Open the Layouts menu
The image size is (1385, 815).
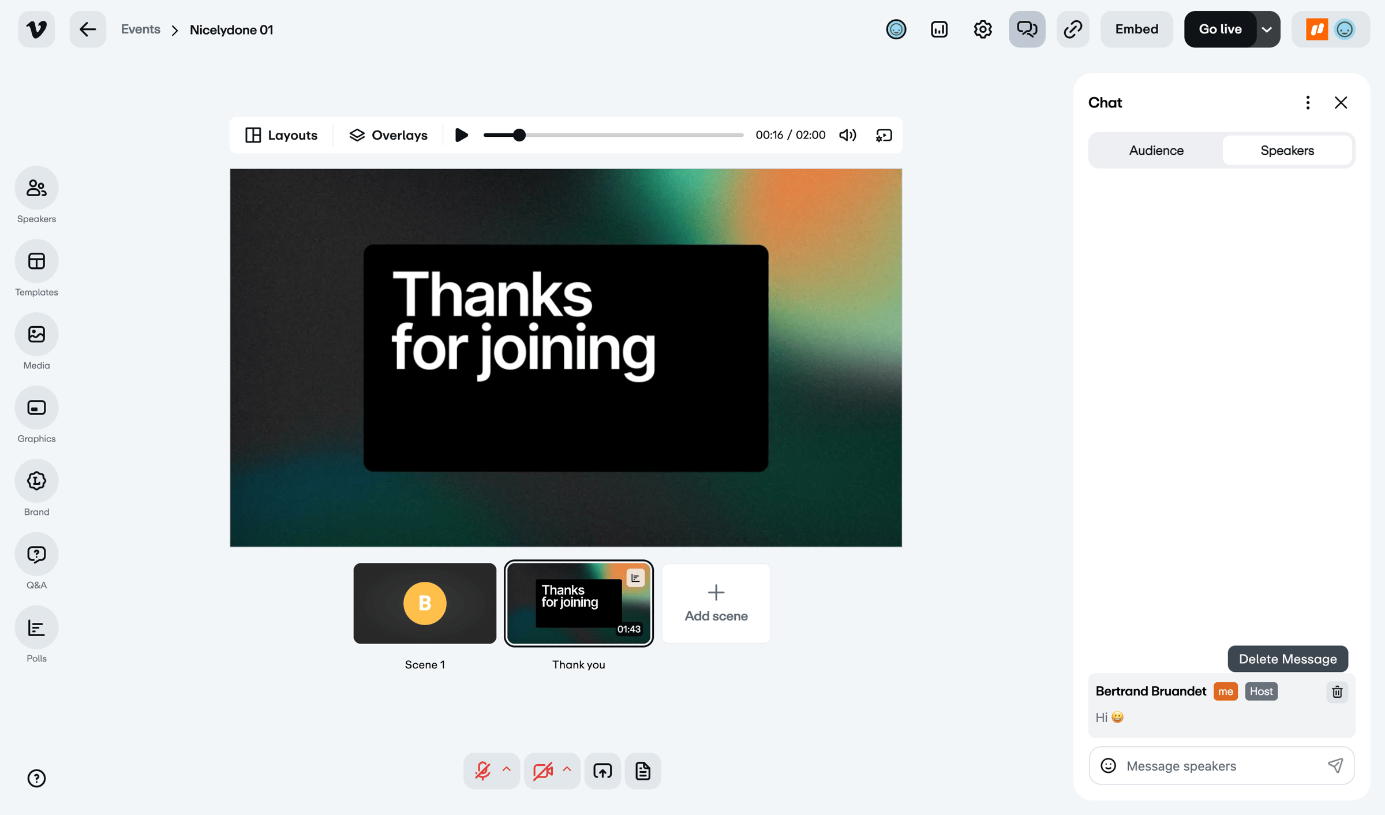[x=282, y=135]
